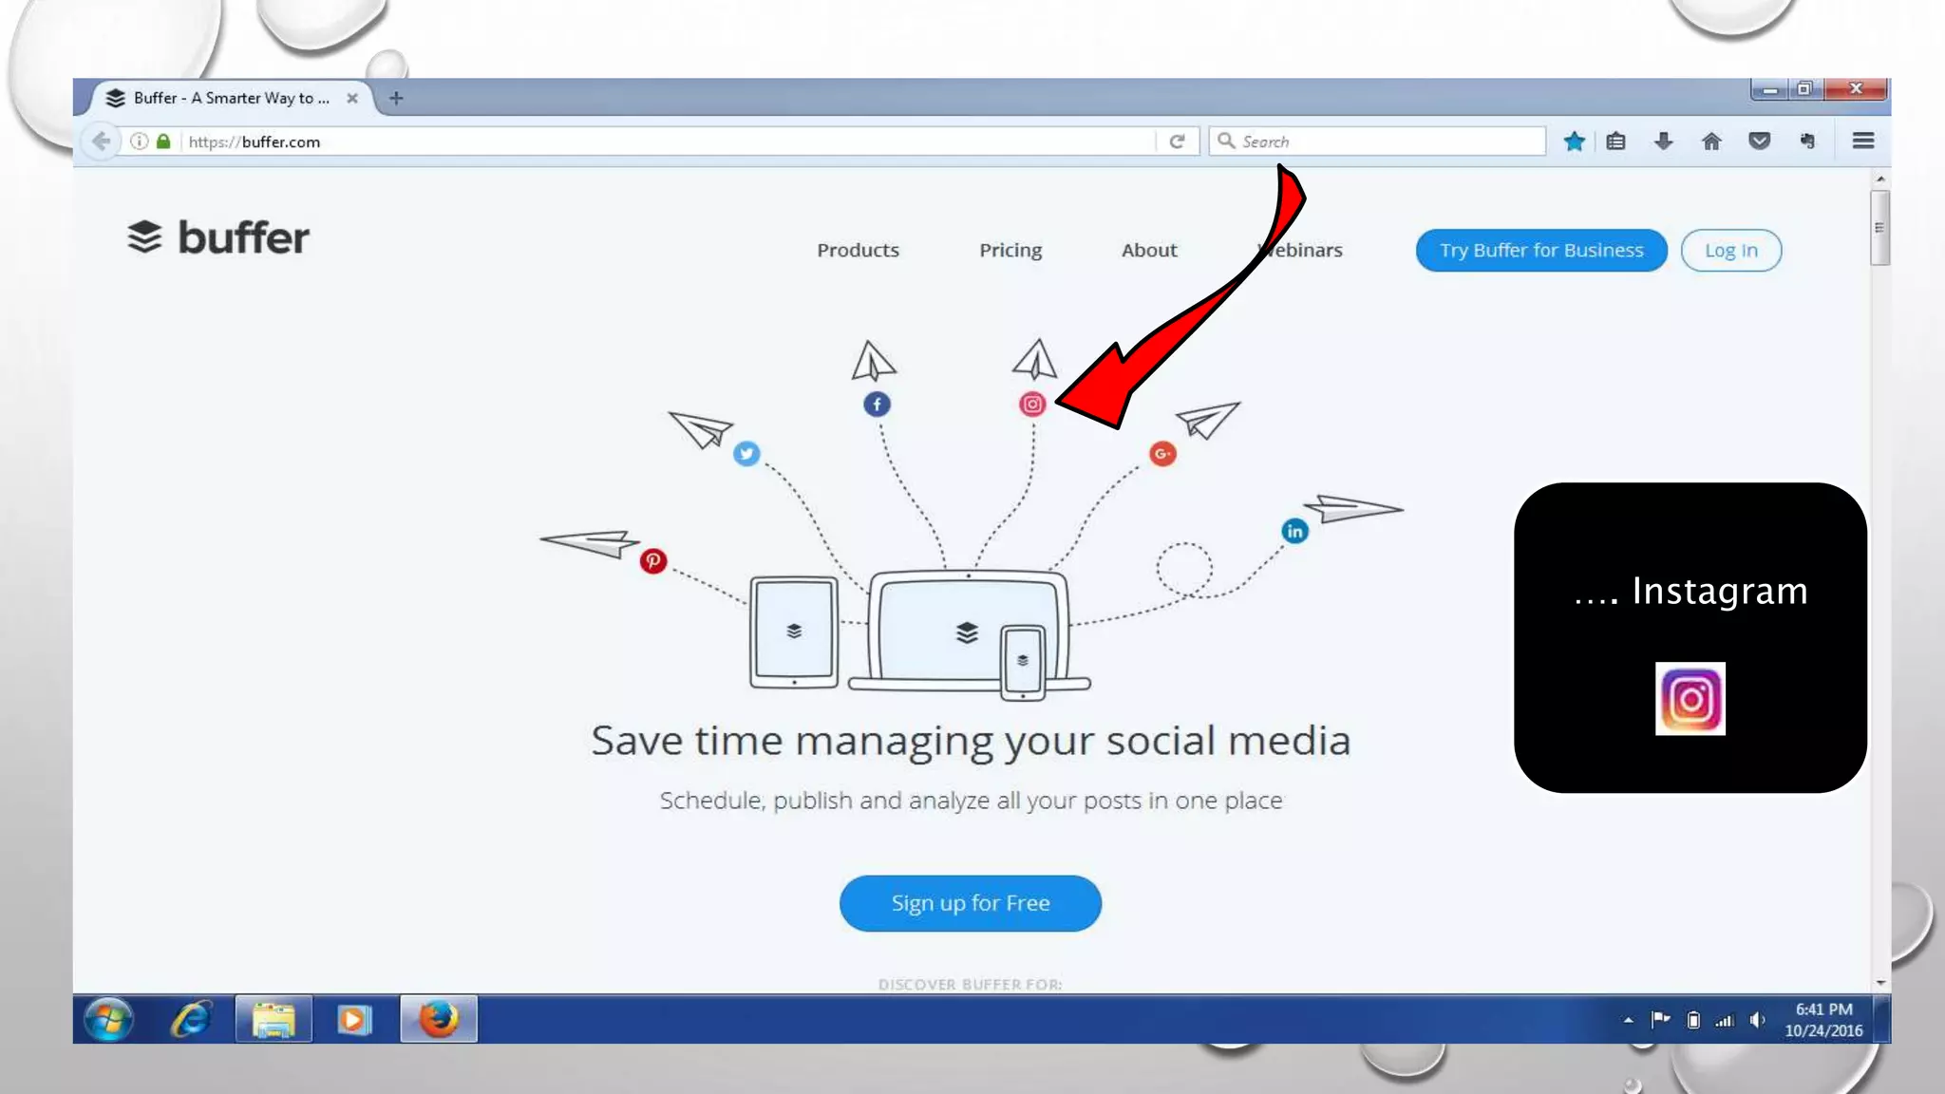Open Internet Explorer from the taskbar
Viewport: 1945px width, 1094px height.
(x=191, y=1020)
